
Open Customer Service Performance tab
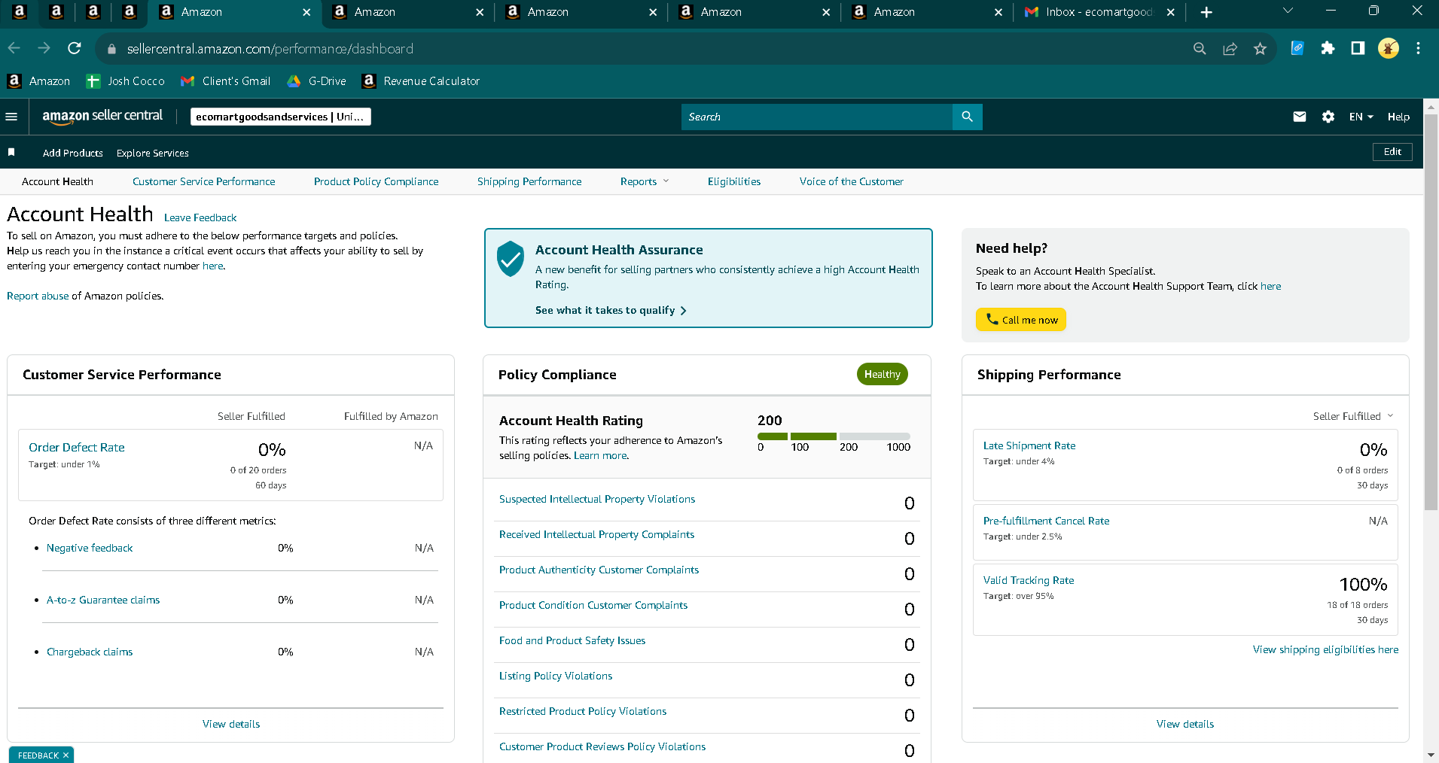(x=204, y=181)
